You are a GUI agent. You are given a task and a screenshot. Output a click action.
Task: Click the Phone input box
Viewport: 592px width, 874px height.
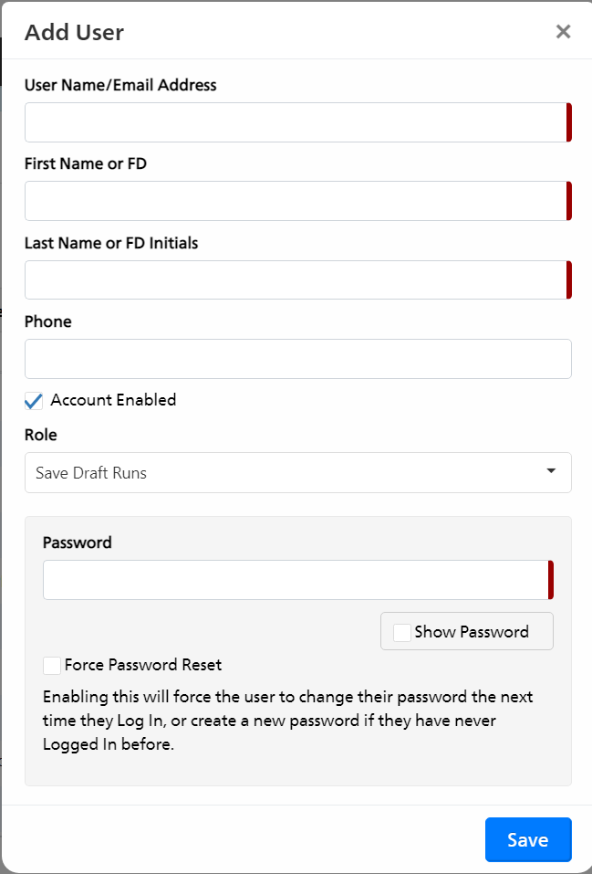coord(298,359)
